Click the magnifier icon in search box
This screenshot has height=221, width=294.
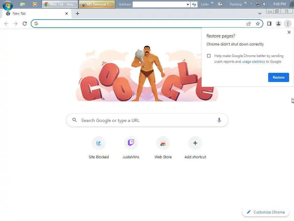[x=74, y=120]
